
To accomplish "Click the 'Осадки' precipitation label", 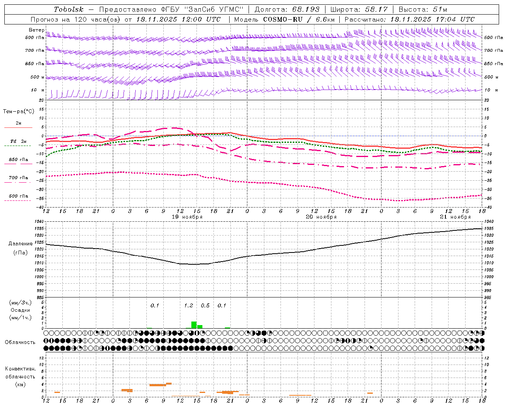I will point(21,310).
